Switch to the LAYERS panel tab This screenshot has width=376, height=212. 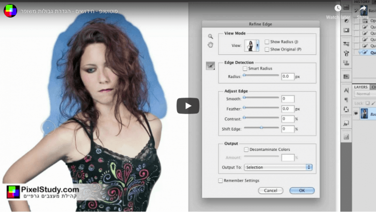[x=361, y=87]
